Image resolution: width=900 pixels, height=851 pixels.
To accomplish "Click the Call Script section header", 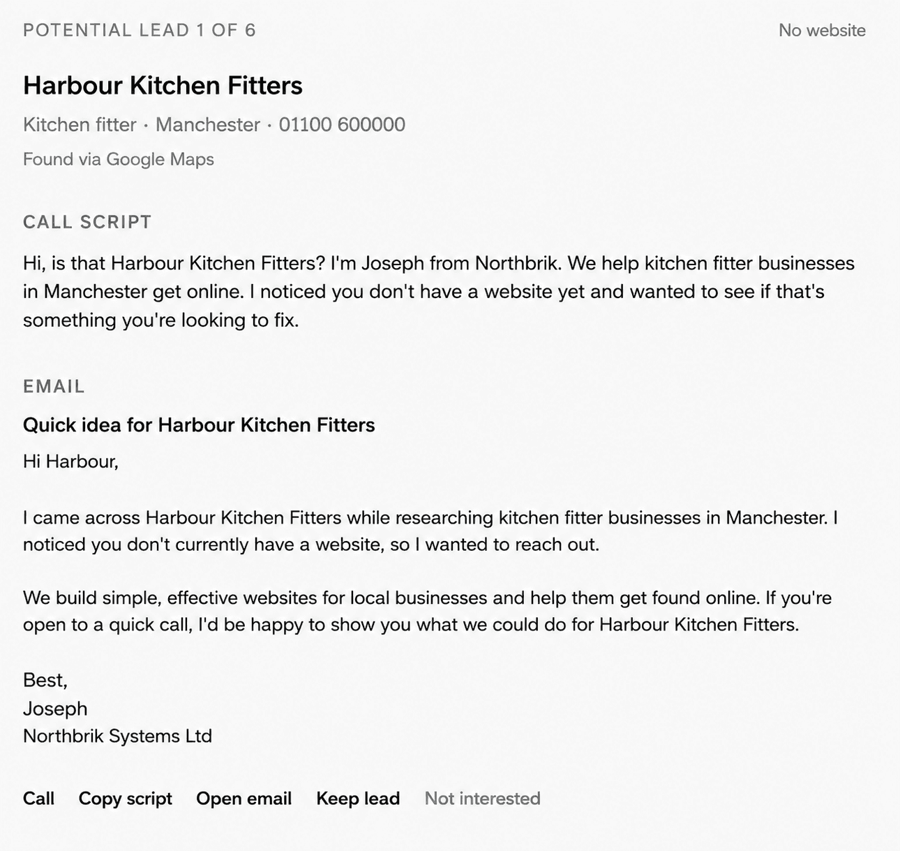I will pyautogui.click(x=87, y=222).
